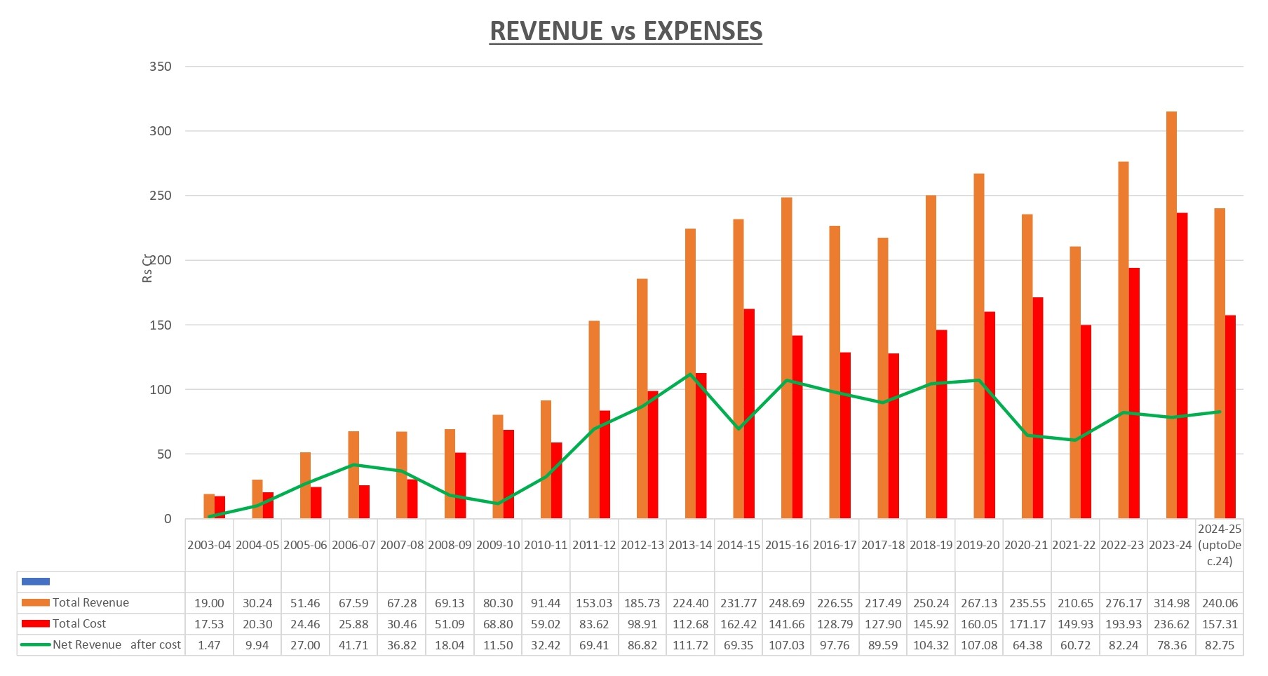The width and height of the screenshot is (1268, 676).
Task: Select the green Net Revenue line legend marker
Action: [x=36, y=644]
